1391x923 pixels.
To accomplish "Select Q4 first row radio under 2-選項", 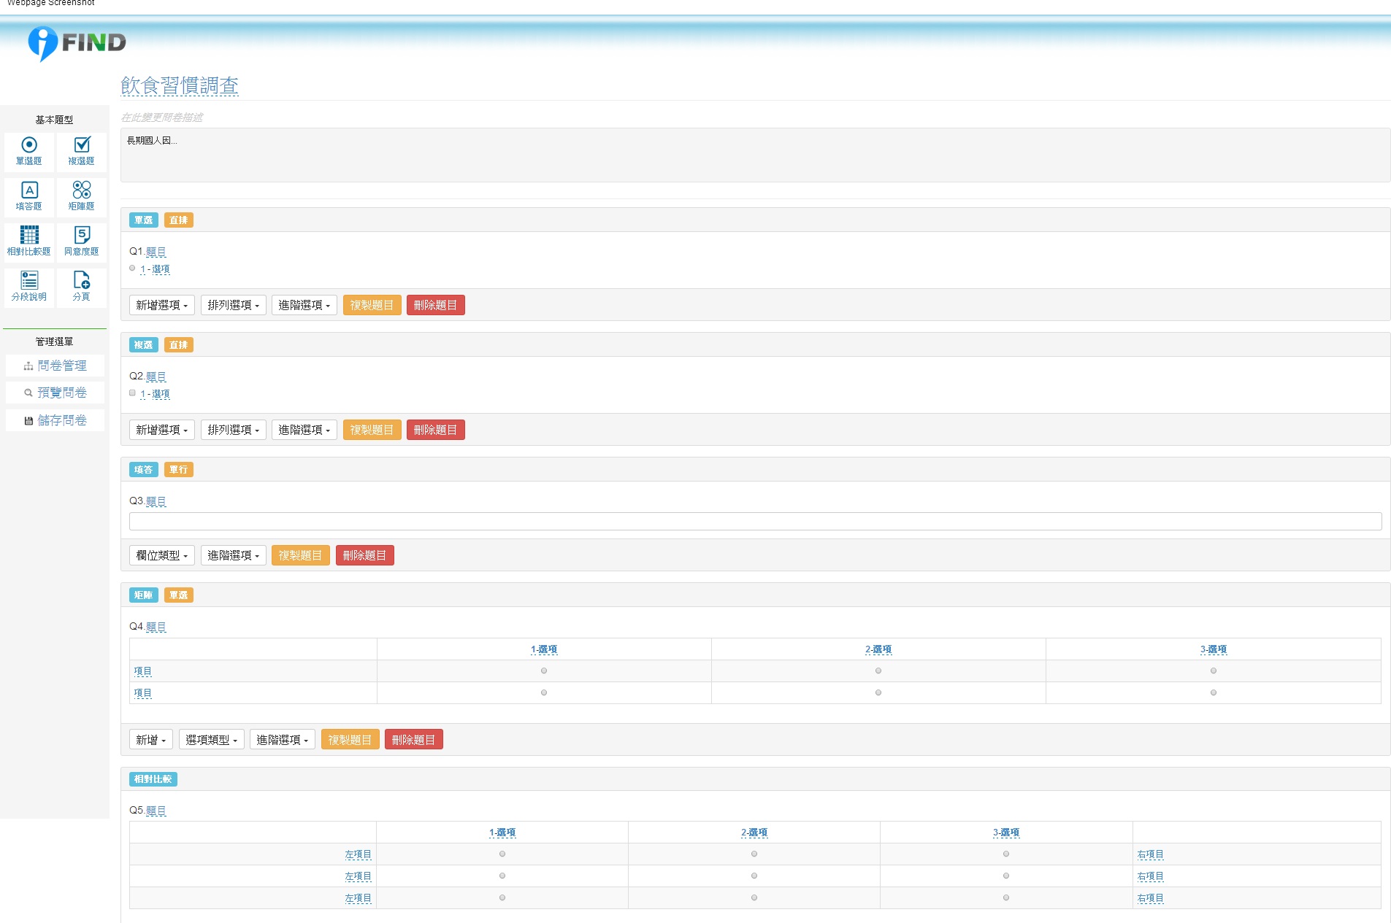I will pos(878,671).
